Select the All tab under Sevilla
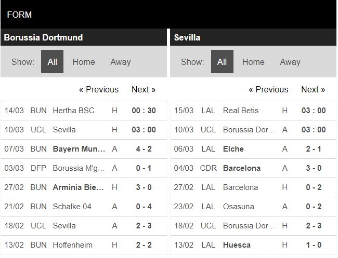Viewport: 338px width, 258px height. (x=222, y=62)
